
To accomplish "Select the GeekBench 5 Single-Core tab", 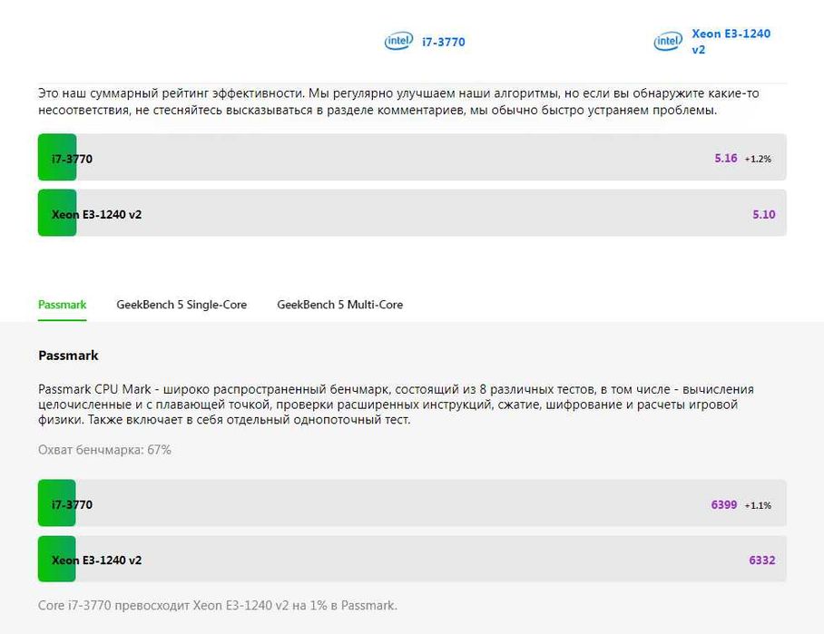I will [x=181, y=305].
